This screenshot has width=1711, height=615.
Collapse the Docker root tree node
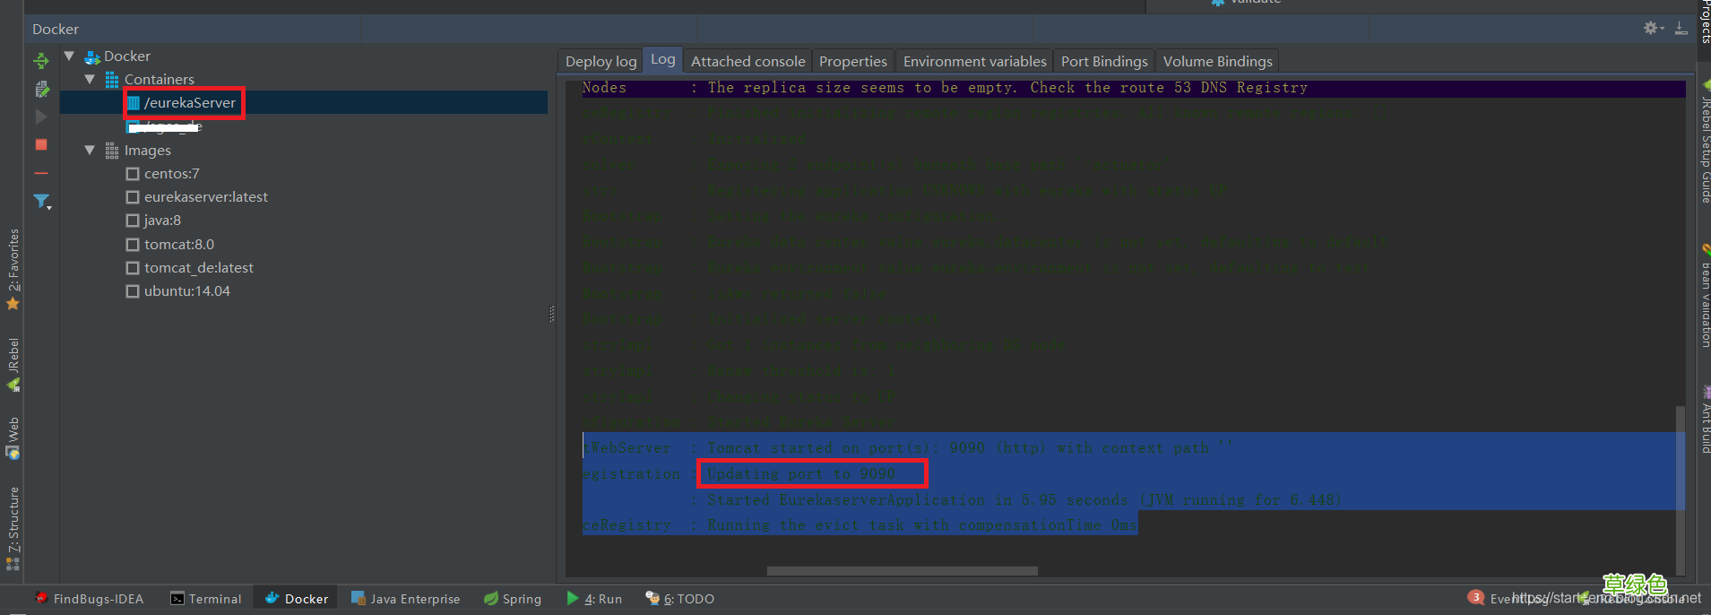coord(69,56)
